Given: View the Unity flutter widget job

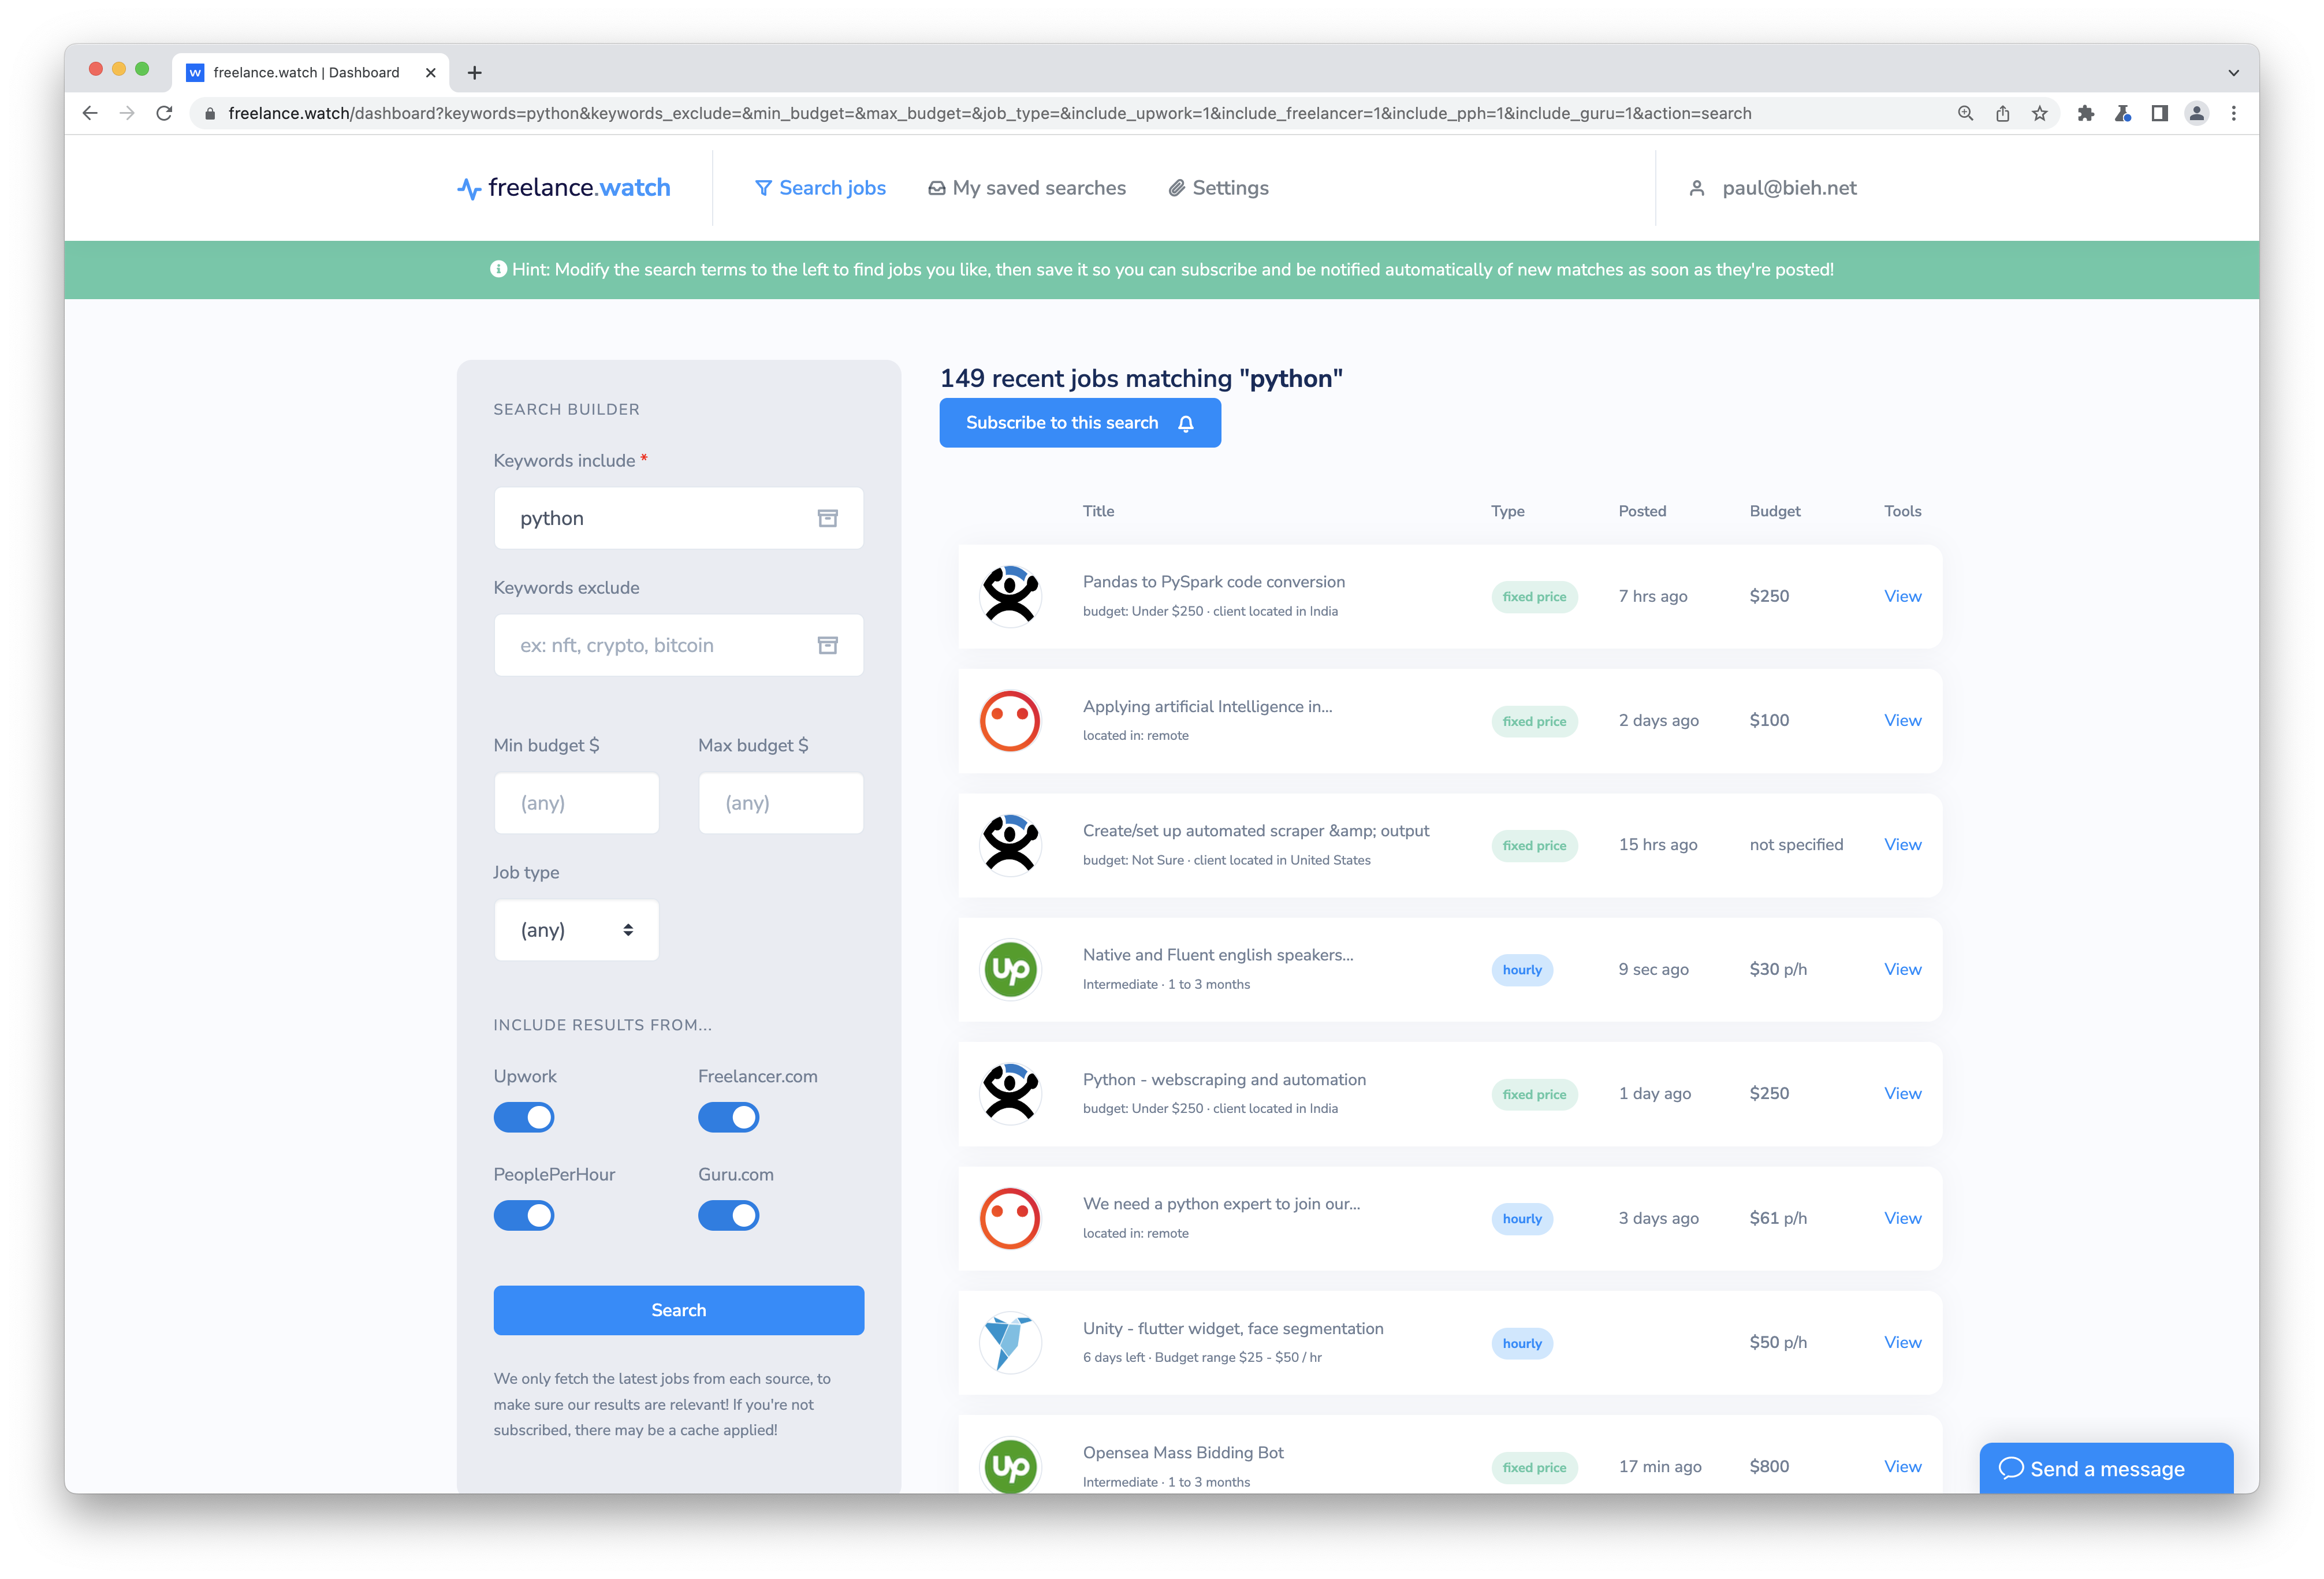Looking at the screenshot, I should click(x=1902, y=1342).
